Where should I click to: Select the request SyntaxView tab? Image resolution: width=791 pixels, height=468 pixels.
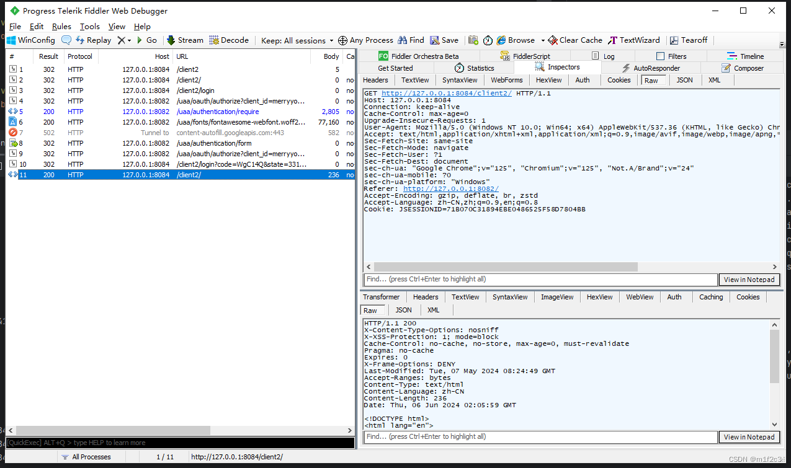pyautogui.click(x=460, y=80)
